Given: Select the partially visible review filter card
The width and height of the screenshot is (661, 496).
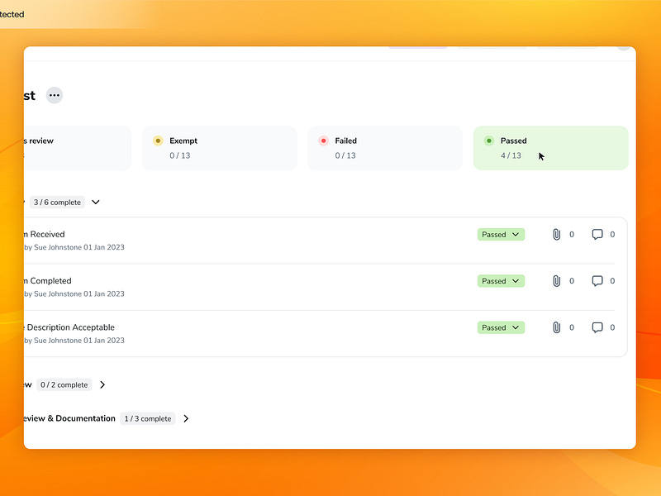Looking at the screenshot, I should [x=78, y=148].
